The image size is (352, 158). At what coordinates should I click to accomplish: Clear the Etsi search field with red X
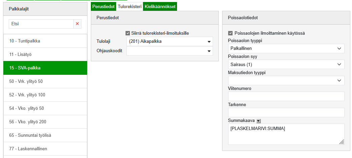pyautogui.click(x=78, y=24)
